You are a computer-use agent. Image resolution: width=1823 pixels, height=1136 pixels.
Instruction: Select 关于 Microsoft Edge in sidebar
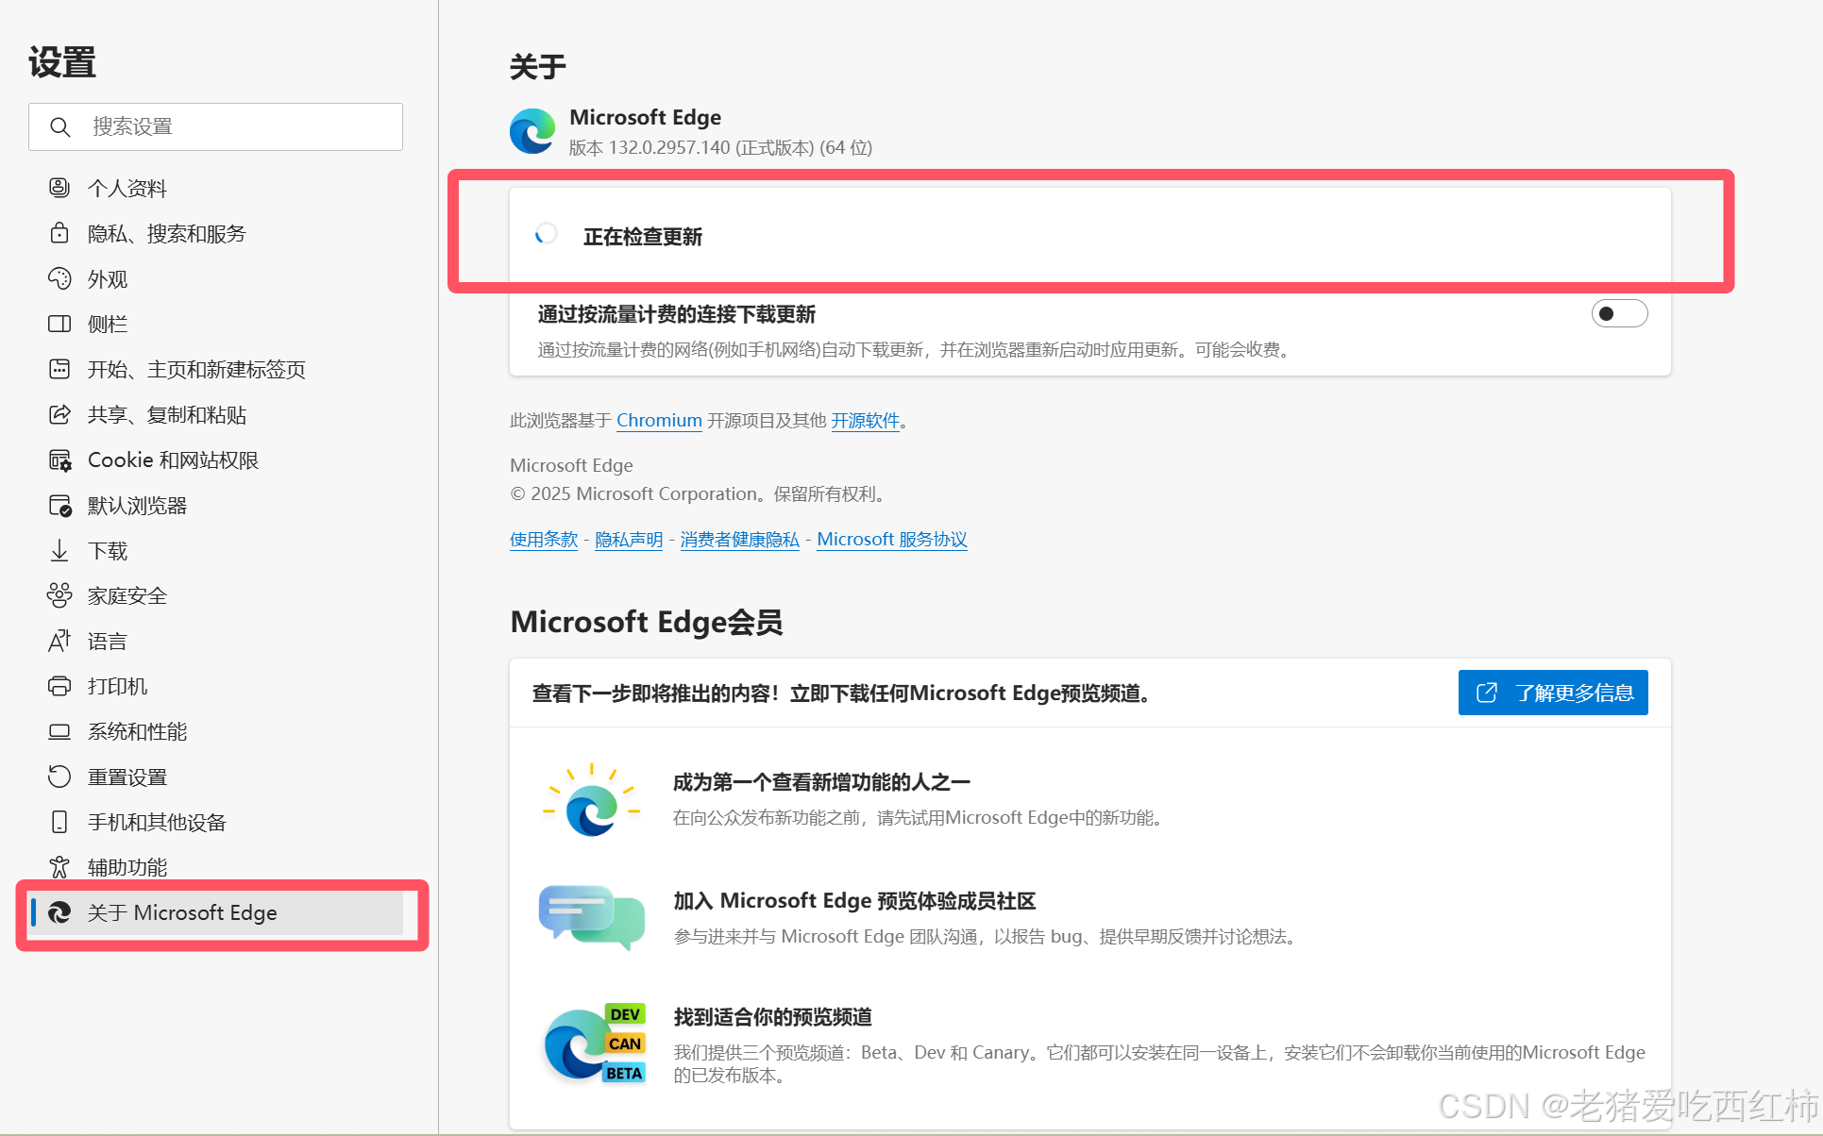click(x=182, y=912)
